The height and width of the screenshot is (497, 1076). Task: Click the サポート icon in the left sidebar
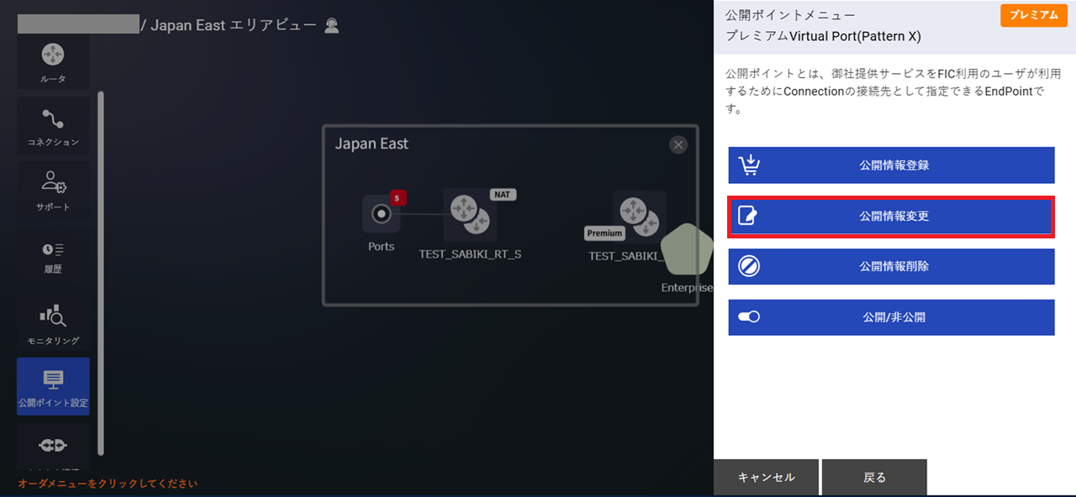(x=52, y=190)
